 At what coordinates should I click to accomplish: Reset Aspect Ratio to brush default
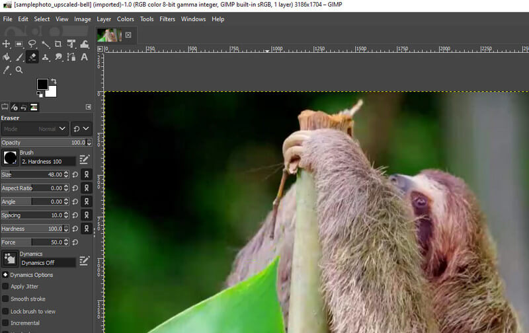click(75, 188)
